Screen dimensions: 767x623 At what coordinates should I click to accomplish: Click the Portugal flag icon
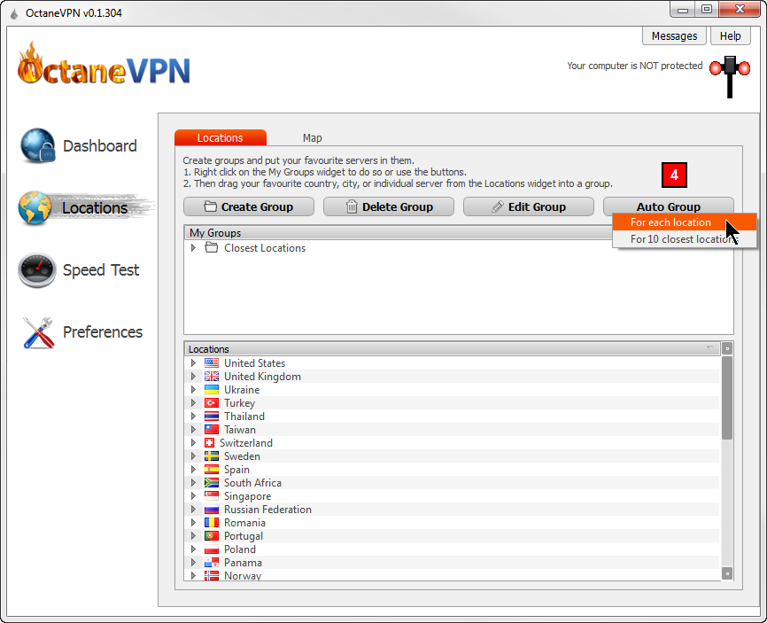212,536
